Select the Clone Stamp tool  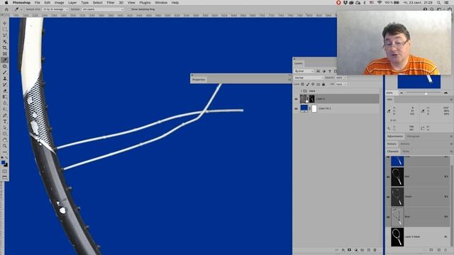5,79
